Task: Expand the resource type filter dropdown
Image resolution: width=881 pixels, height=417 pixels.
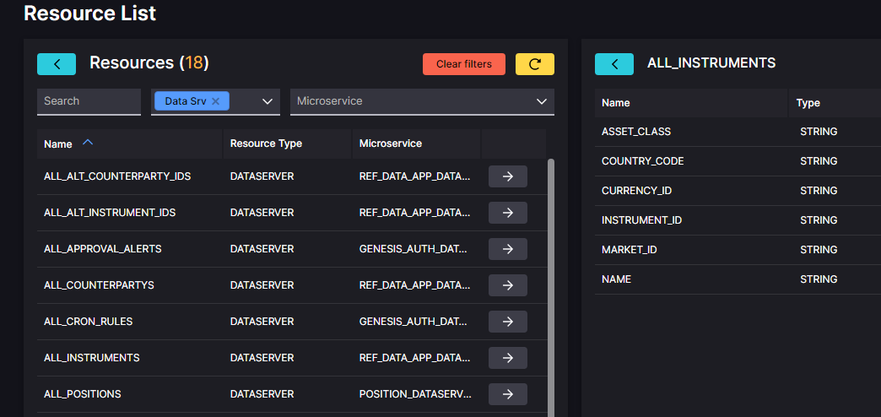Action: pos(268,102)
